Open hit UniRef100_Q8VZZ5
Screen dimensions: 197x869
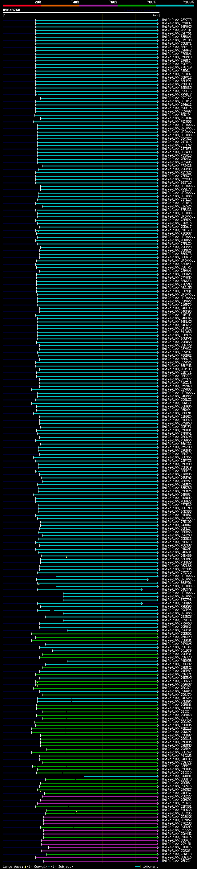click(177, 20)
